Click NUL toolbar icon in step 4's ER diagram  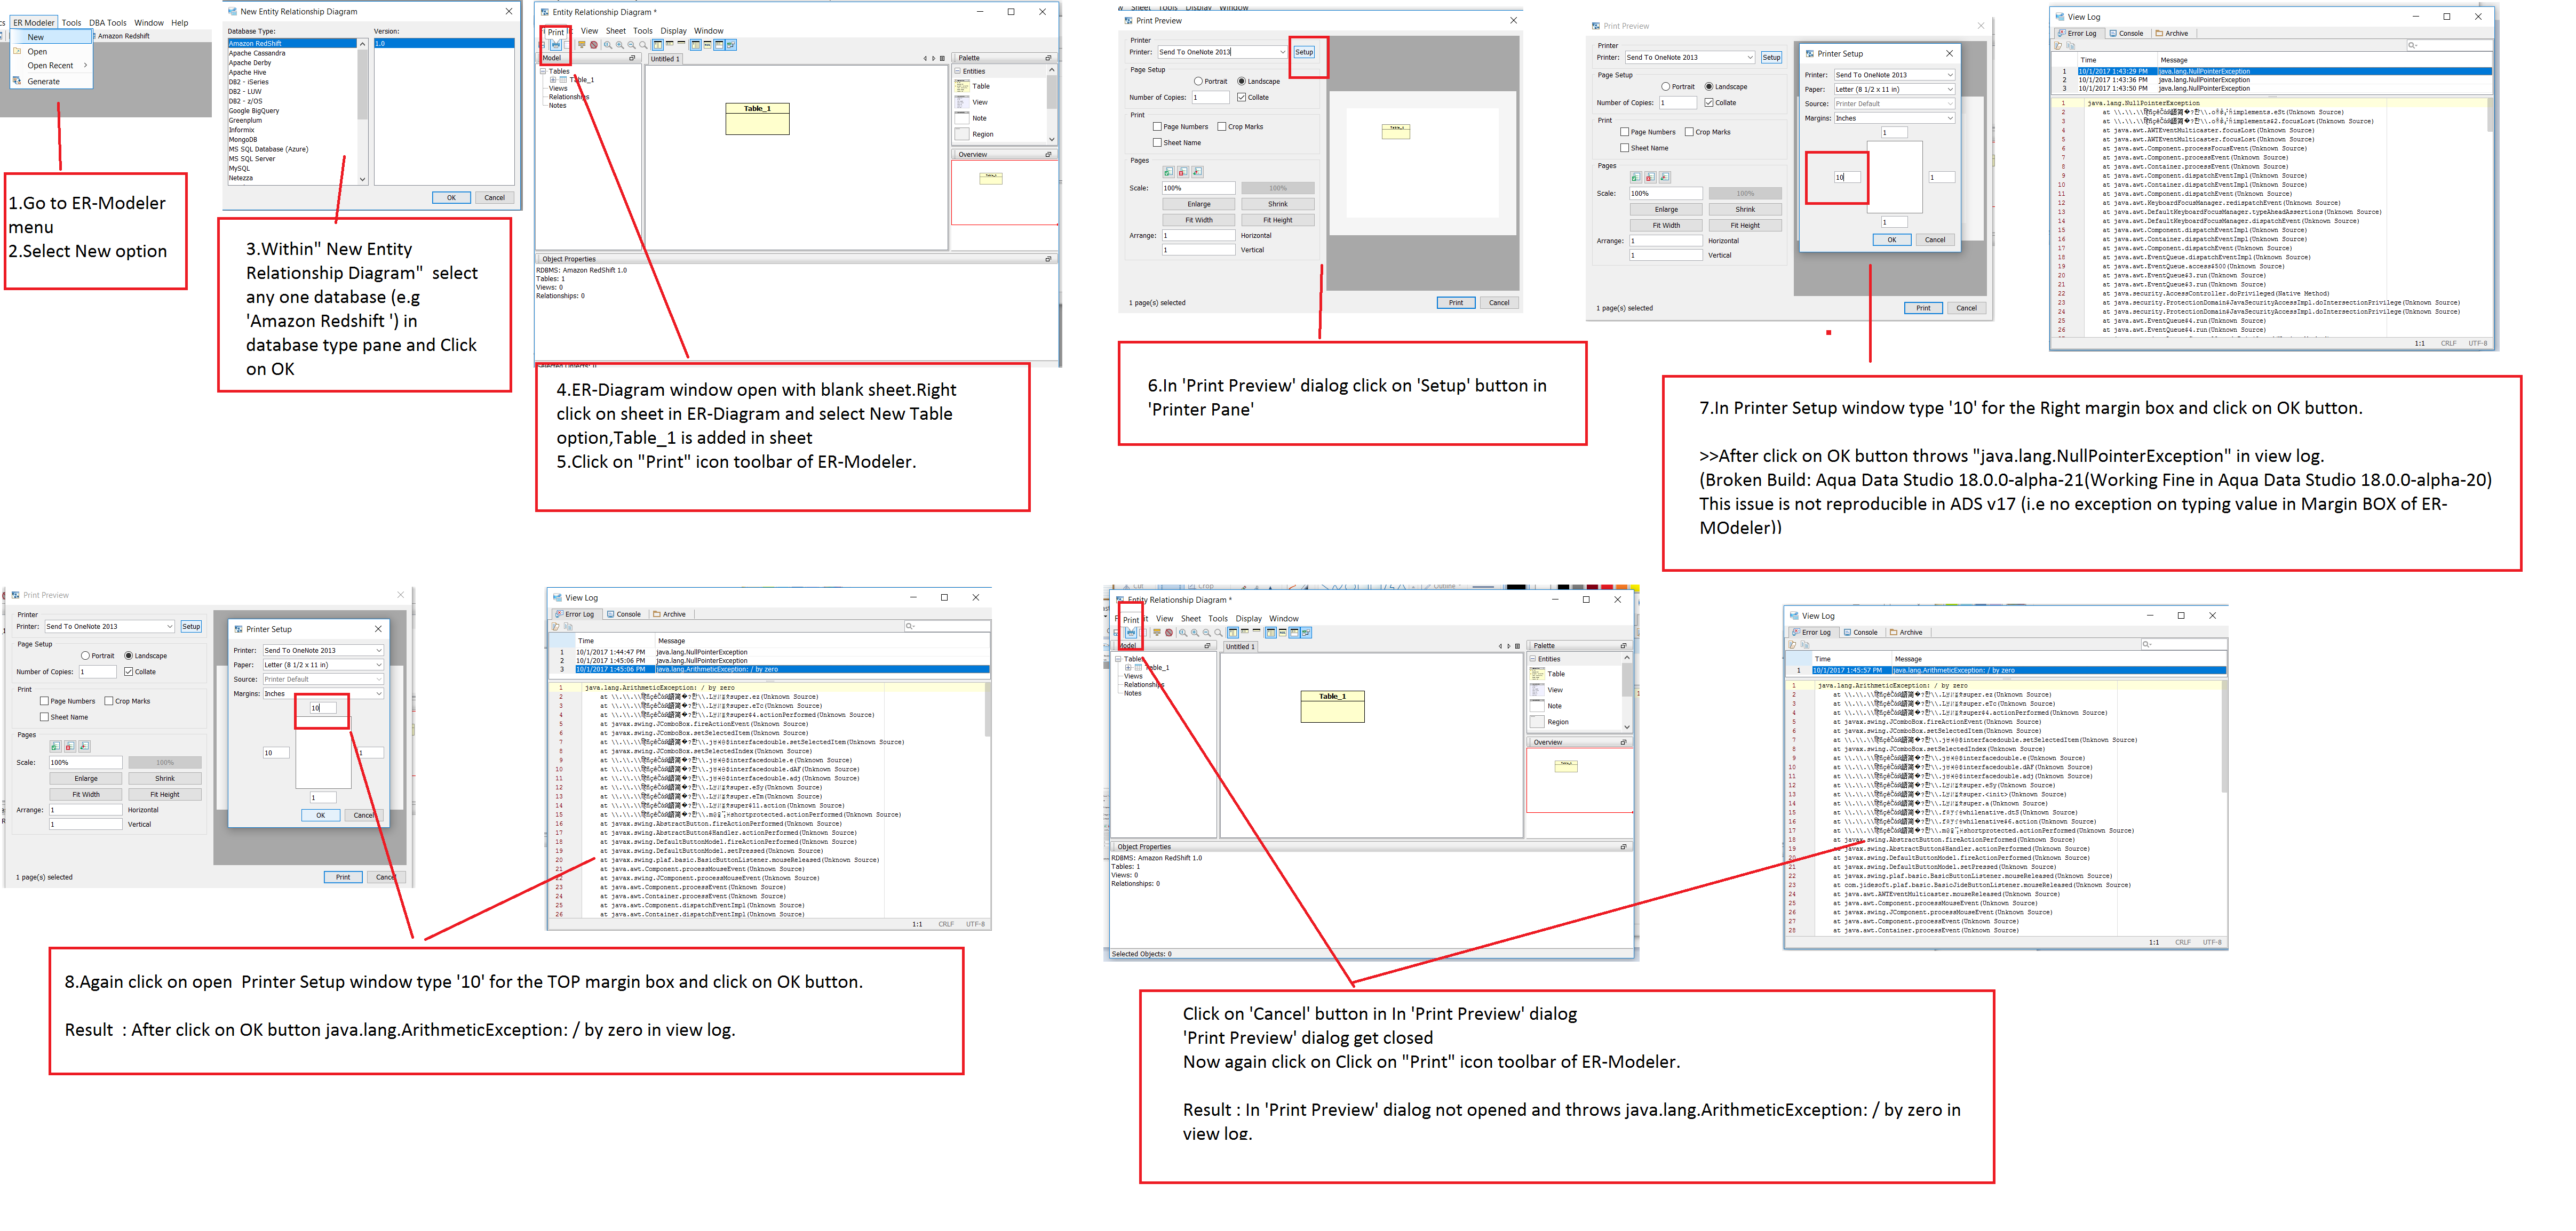707,45
